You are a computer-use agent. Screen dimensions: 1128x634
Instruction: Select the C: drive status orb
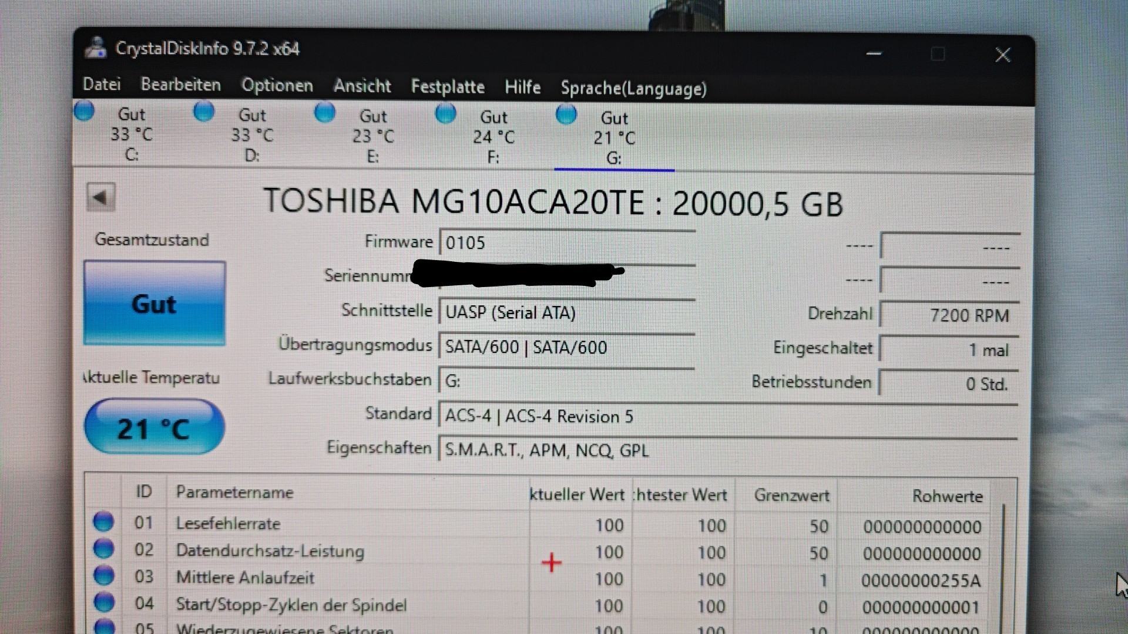point(85,111)
